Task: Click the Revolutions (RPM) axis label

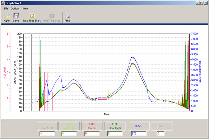Action: 200,72
